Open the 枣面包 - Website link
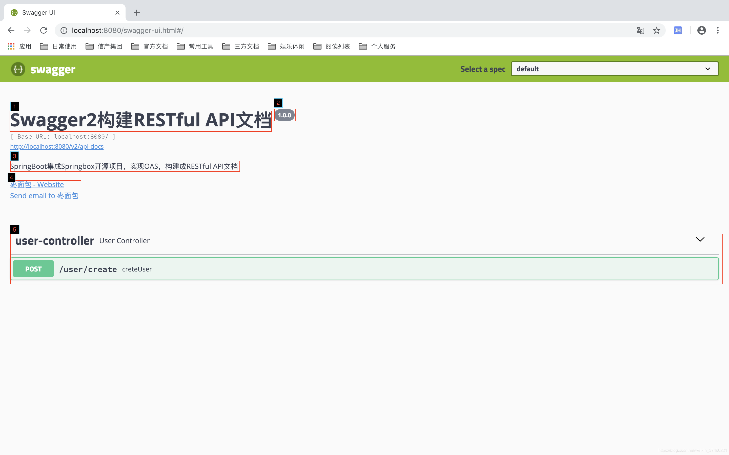The image size is (729, 455). point(37,185)
